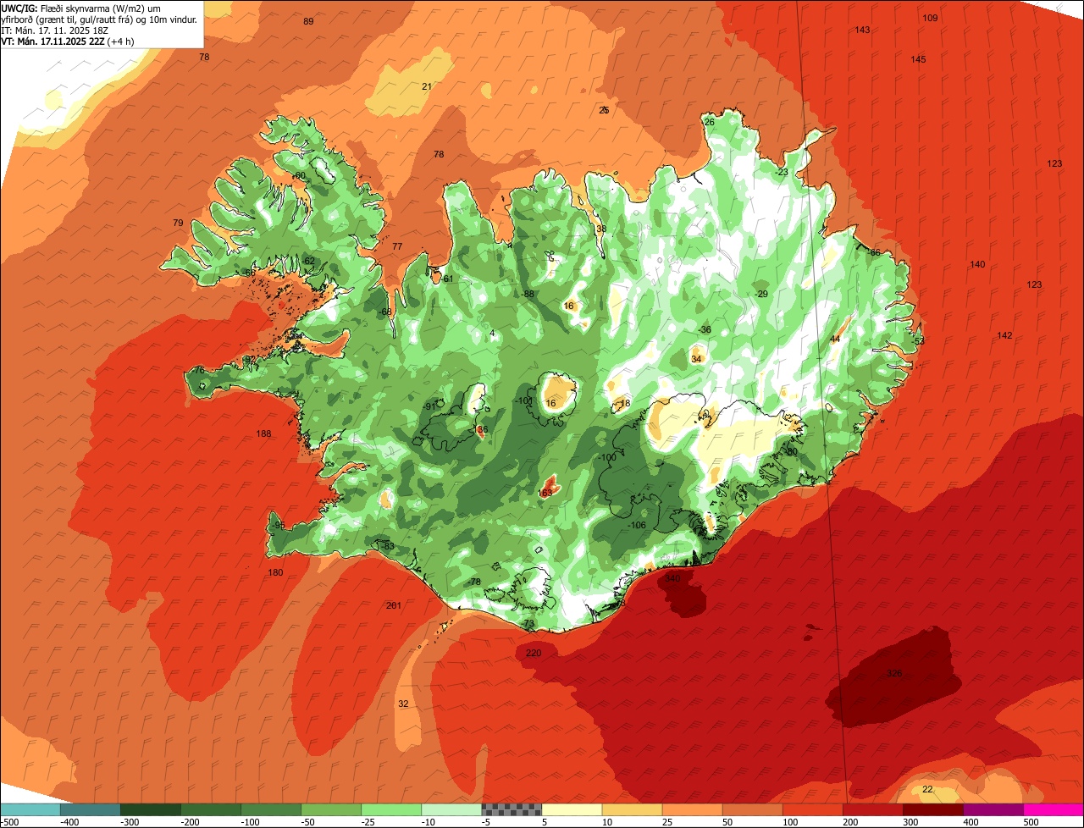Click the map value -23
The height and width of the screenshot is (828, 1084).
pyautogui.click(x=781, y=172)
